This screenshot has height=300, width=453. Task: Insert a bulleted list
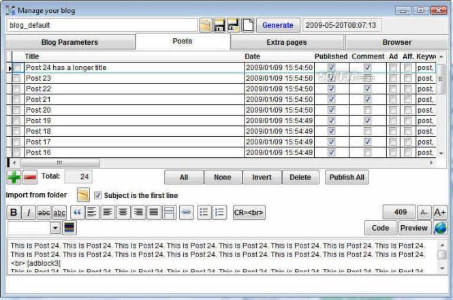[204, 213]
